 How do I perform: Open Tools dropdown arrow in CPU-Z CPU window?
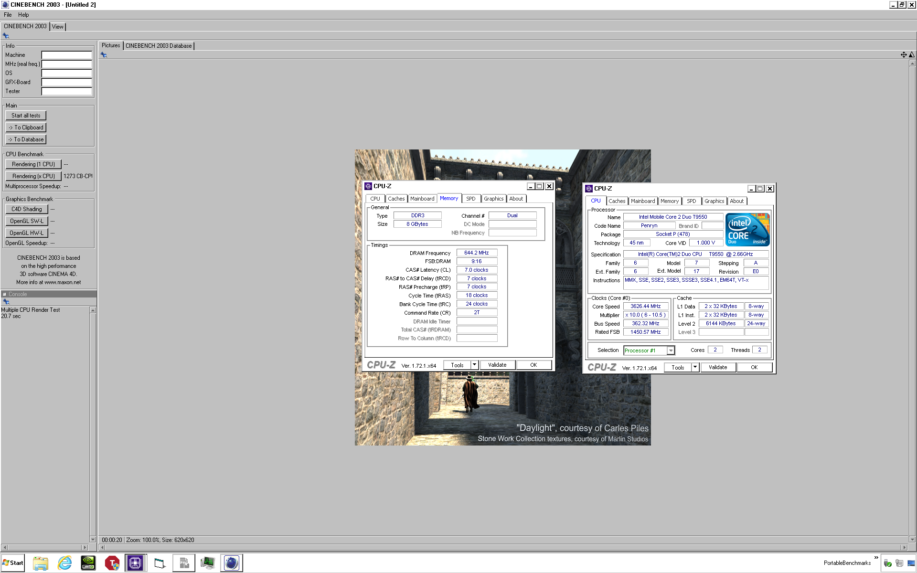(x=695, y=367)
